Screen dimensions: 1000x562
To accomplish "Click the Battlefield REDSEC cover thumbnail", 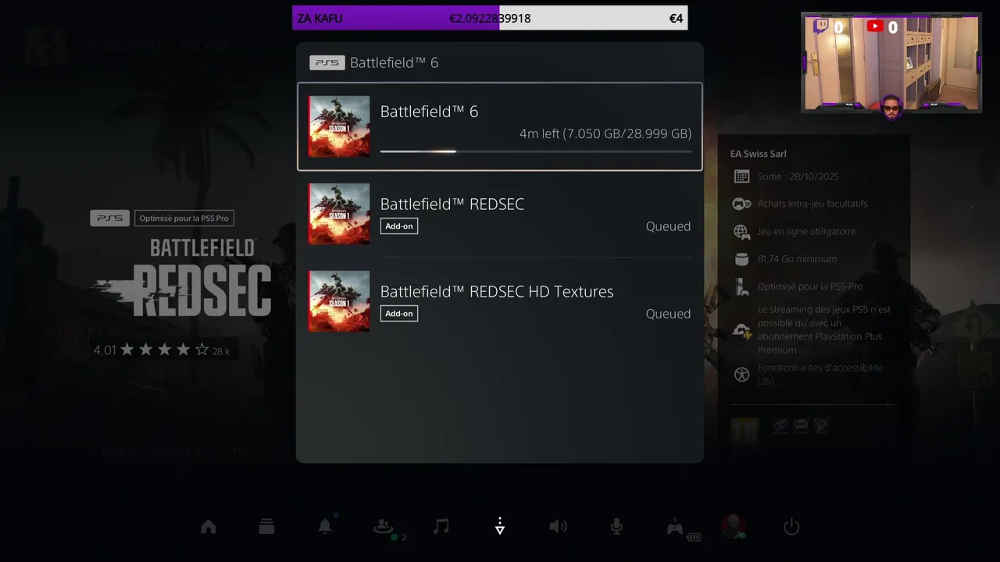I will coord(339,214).
